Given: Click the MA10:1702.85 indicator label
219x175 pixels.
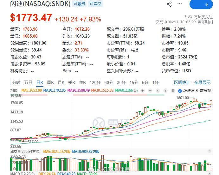Looking at the screenshot, I should point(55,90).
